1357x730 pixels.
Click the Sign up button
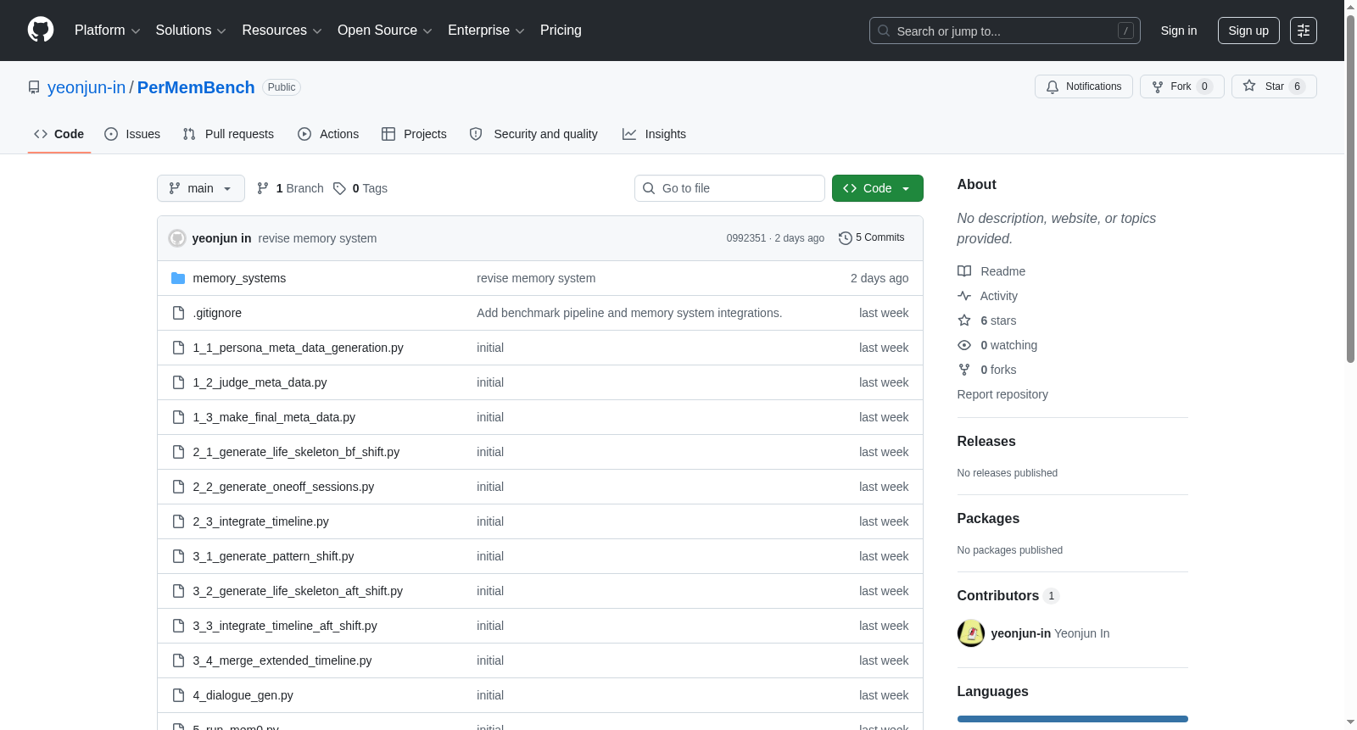tap(1248, 31)
